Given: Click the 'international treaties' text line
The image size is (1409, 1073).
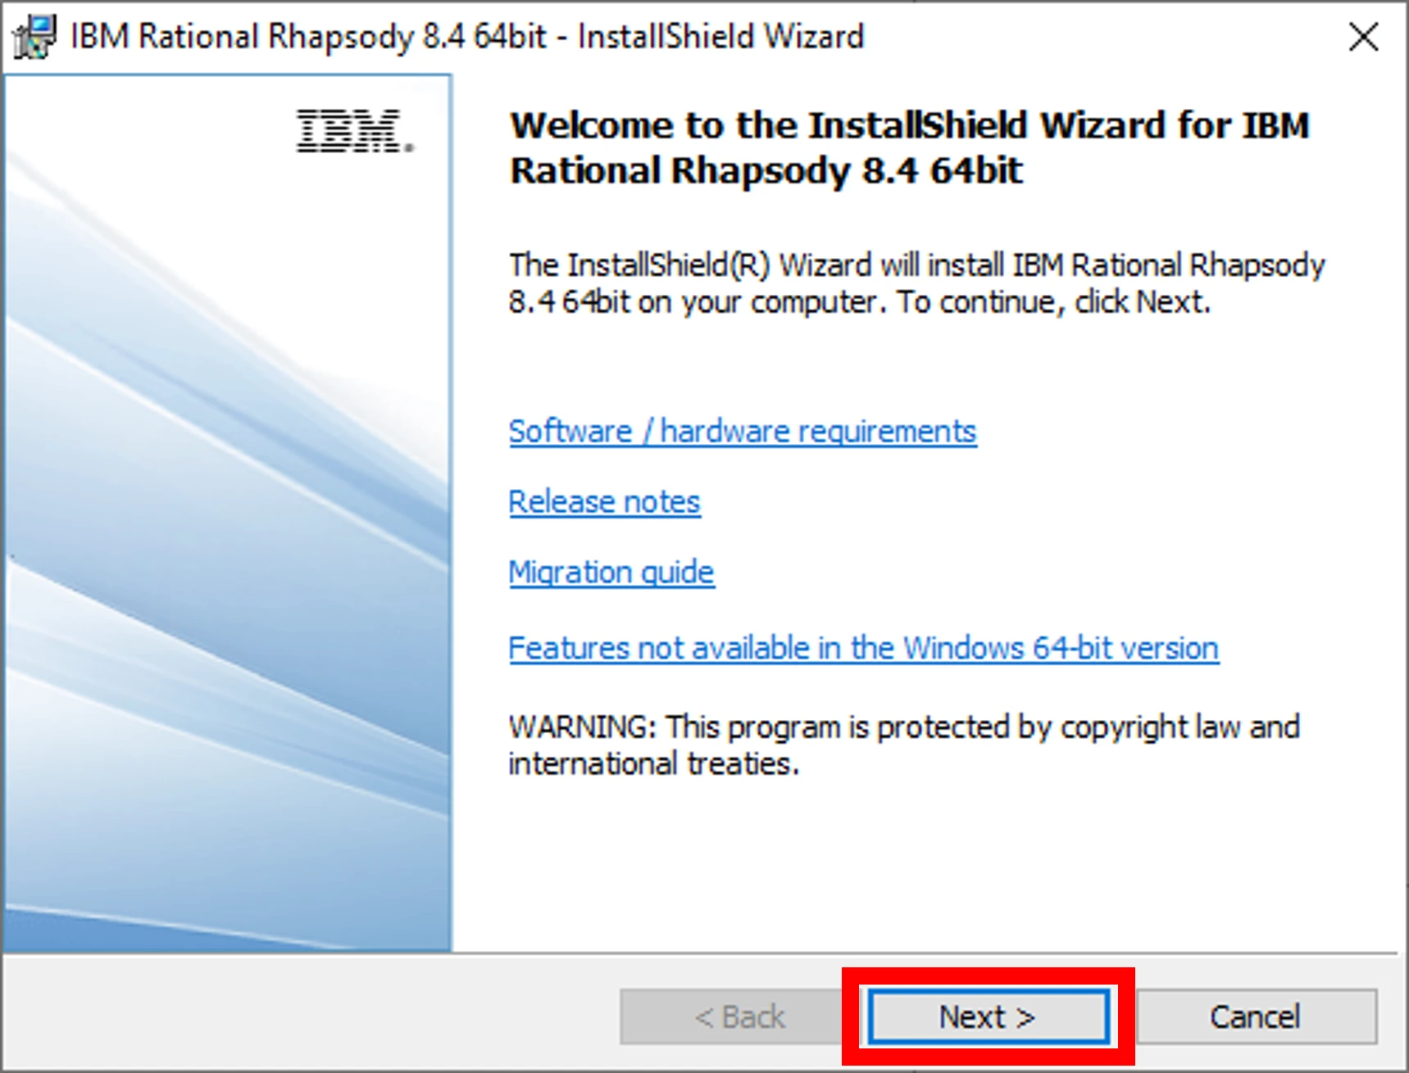Looking at the screenshot, I should tap(652, 763).
